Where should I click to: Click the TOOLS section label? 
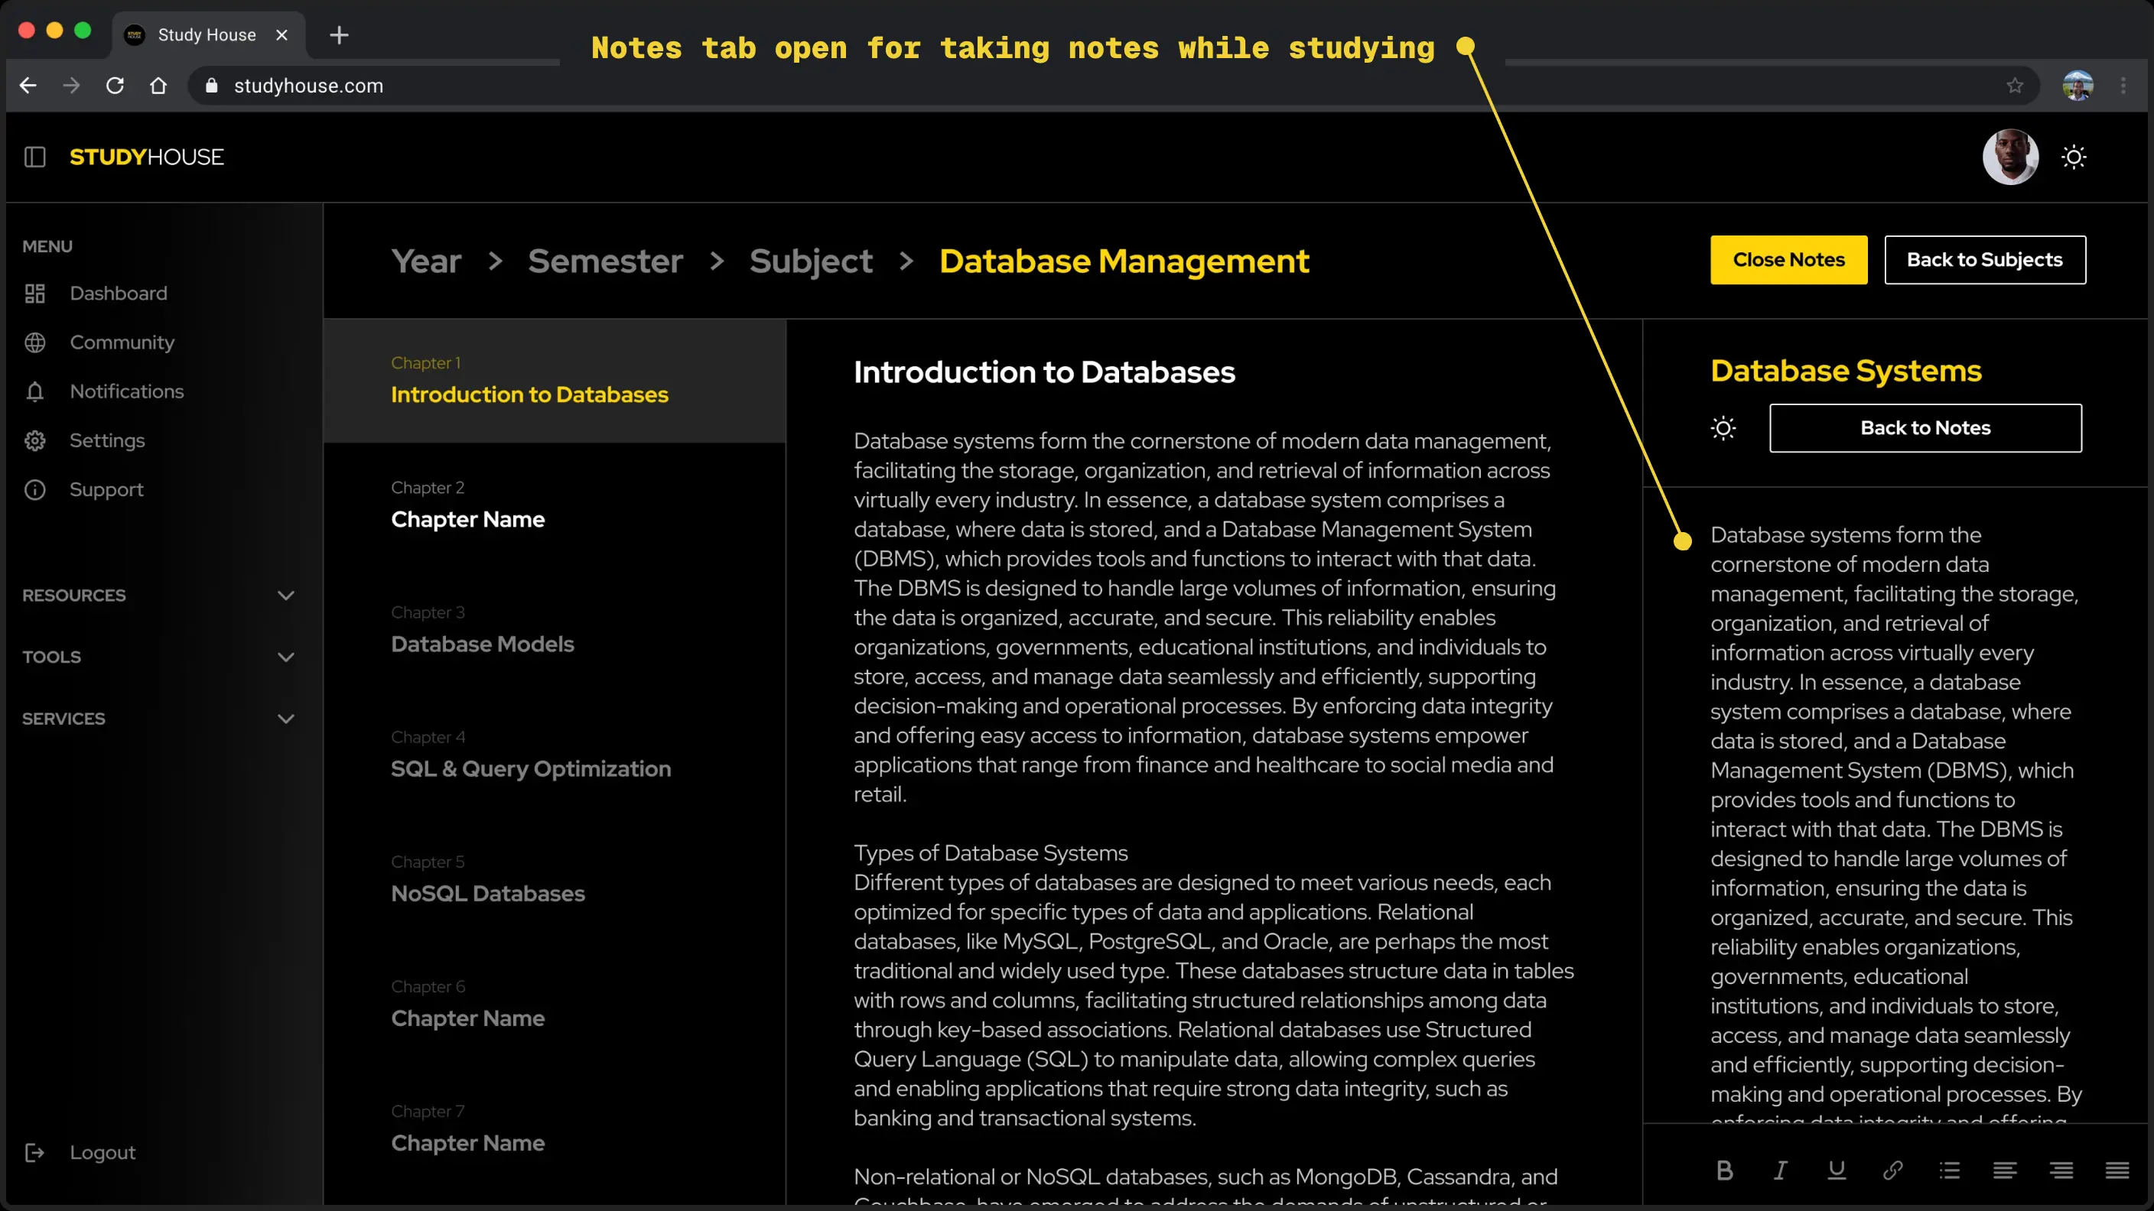[x=51, y=657]
